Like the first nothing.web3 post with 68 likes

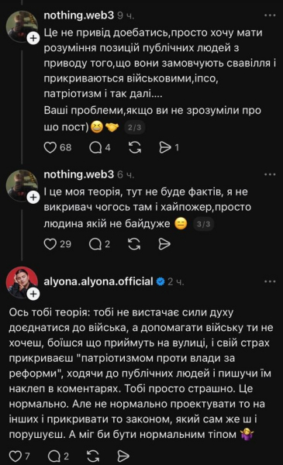click(x=50, y=147)
